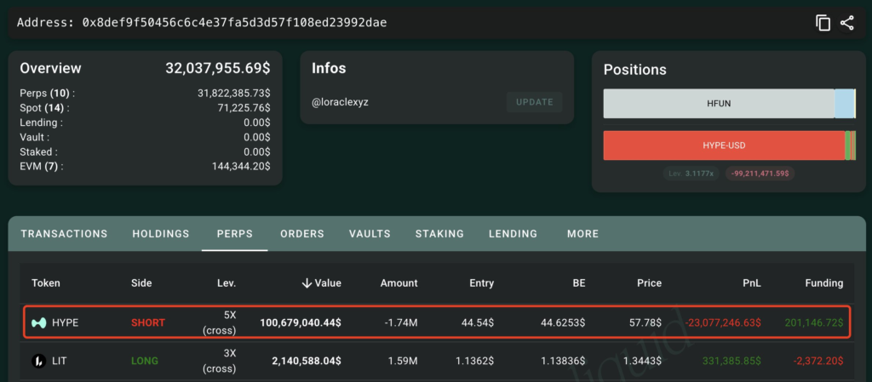
Task: Click light blue segment of HFUN bar
Action: [x=844, y=103]
